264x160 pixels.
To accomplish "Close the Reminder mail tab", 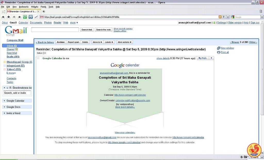I will [x=38, y=12].
